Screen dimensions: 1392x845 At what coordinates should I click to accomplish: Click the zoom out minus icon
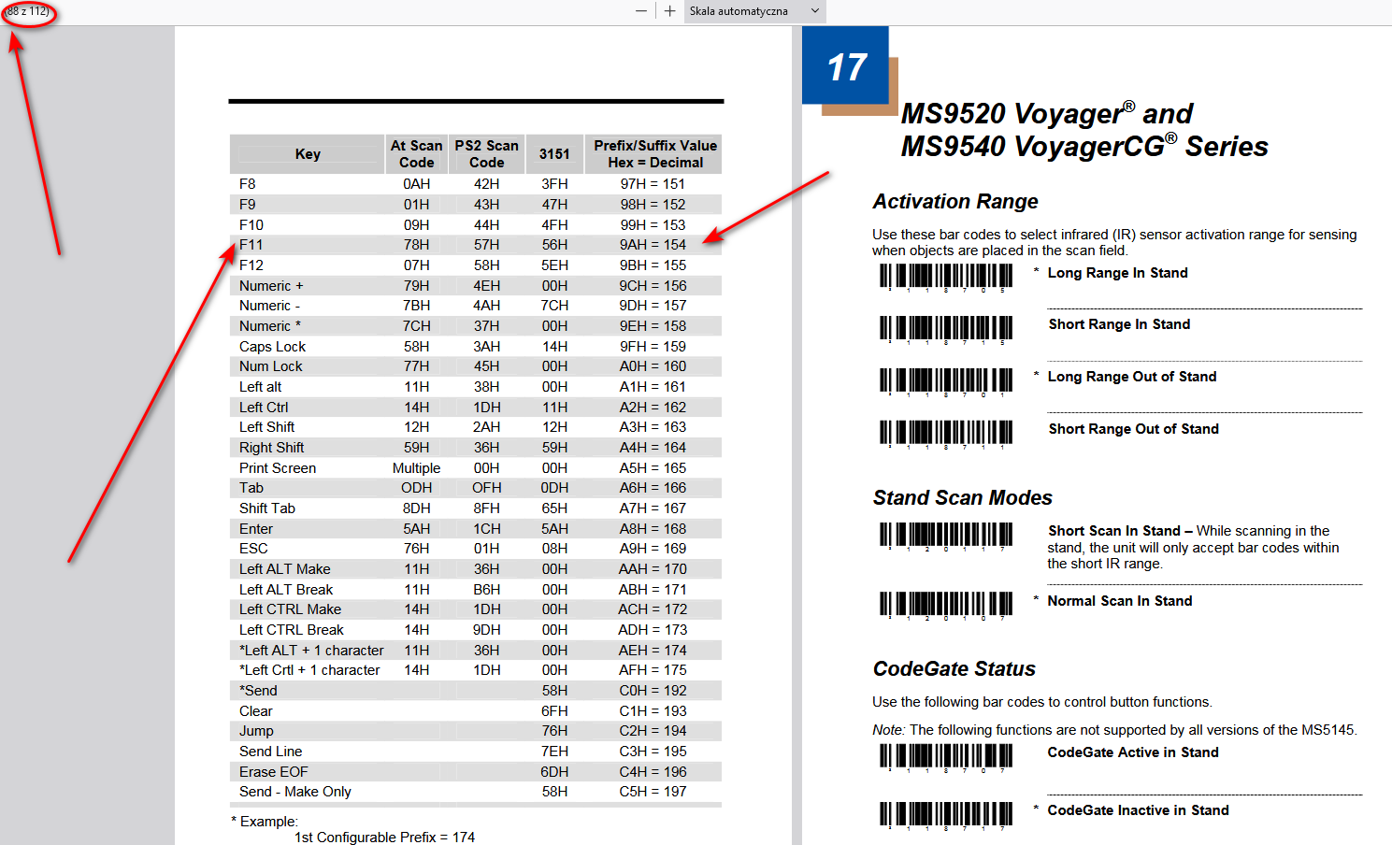(x=640, y=12)
